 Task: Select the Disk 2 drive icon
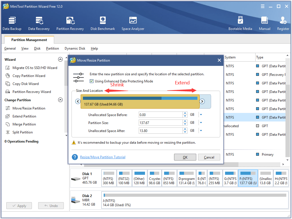75,200
